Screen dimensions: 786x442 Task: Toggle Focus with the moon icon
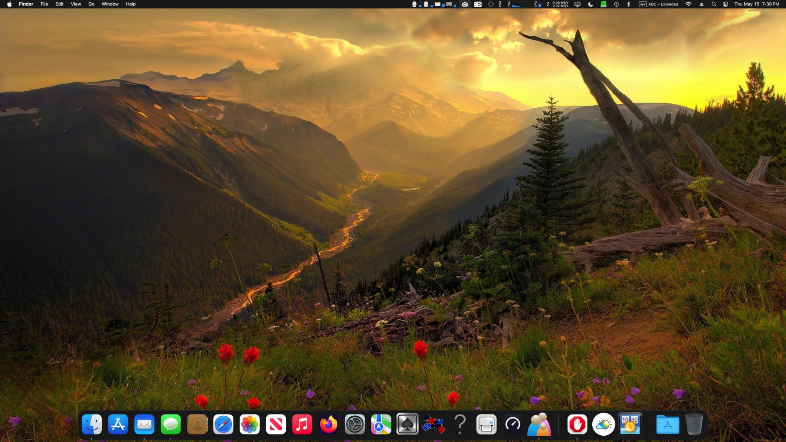click(590, 4)
